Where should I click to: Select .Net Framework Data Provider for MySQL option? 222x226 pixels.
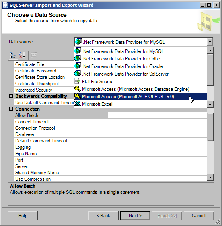141,51
